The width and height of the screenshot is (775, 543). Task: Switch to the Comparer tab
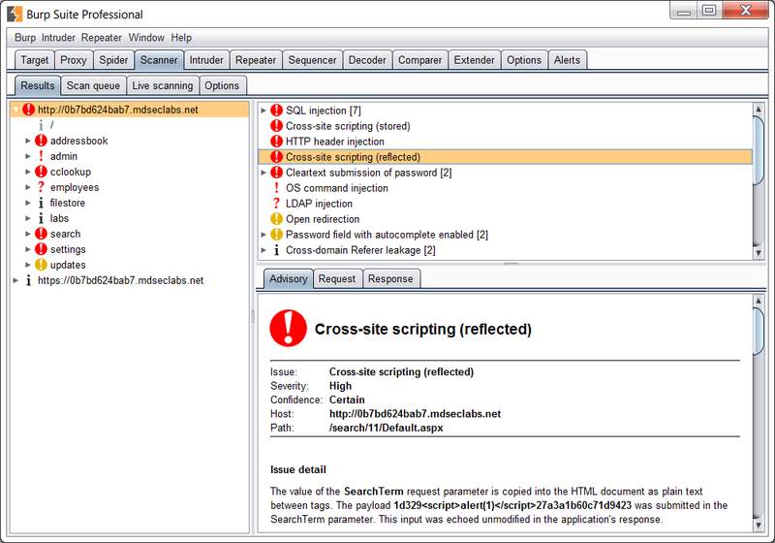pyautogui.click(x=420, y=60)
